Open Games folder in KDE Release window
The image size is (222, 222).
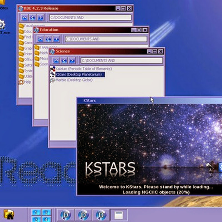click(x=26, y=43)
